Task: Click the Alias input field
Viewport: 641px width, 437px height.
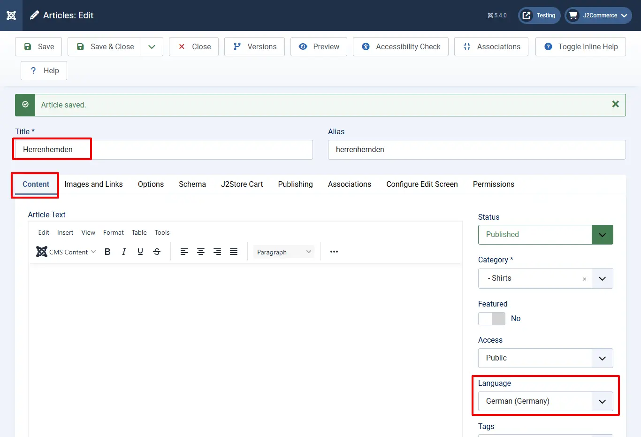Action: pyautogui.click(x=477, y=150)
